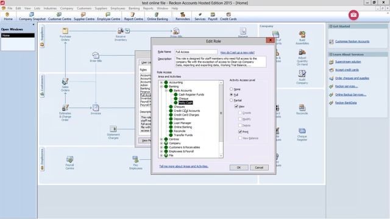The image size is (390, 219).
Task: Expand the Accounting tree node
Action: 161,83
